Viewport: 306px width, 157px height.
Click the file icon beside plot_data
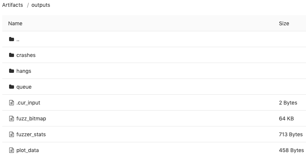click(11, 150)
